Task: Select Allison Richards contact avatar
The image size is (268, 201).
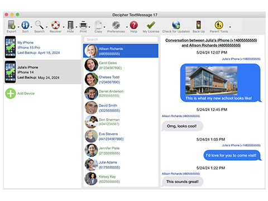Action: coord(91,51)
